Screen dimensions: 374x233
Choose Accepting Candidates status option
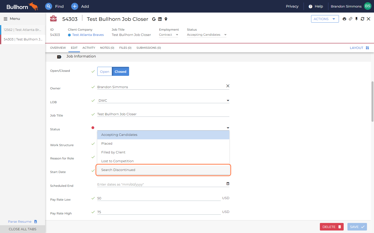pyautogui.click(x=163, y=135)
